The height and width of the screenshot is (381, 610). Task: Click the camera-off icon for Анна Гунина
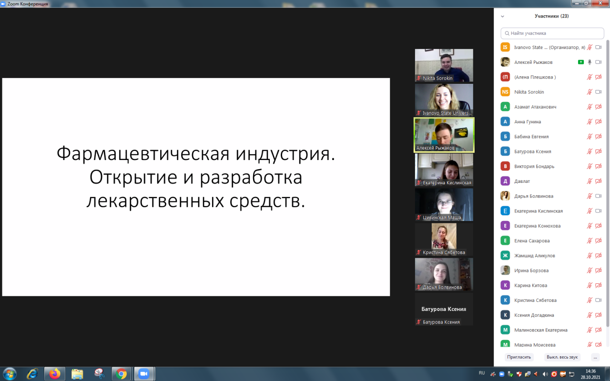pyautogui.click(x=598, y=122)
